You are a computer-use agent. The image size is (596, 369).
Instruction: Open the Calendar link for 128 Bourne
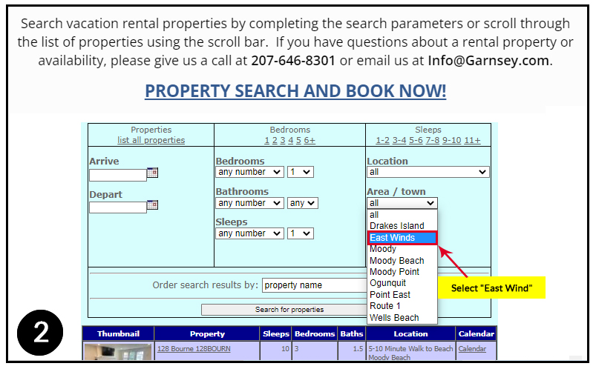coord(472,349)
